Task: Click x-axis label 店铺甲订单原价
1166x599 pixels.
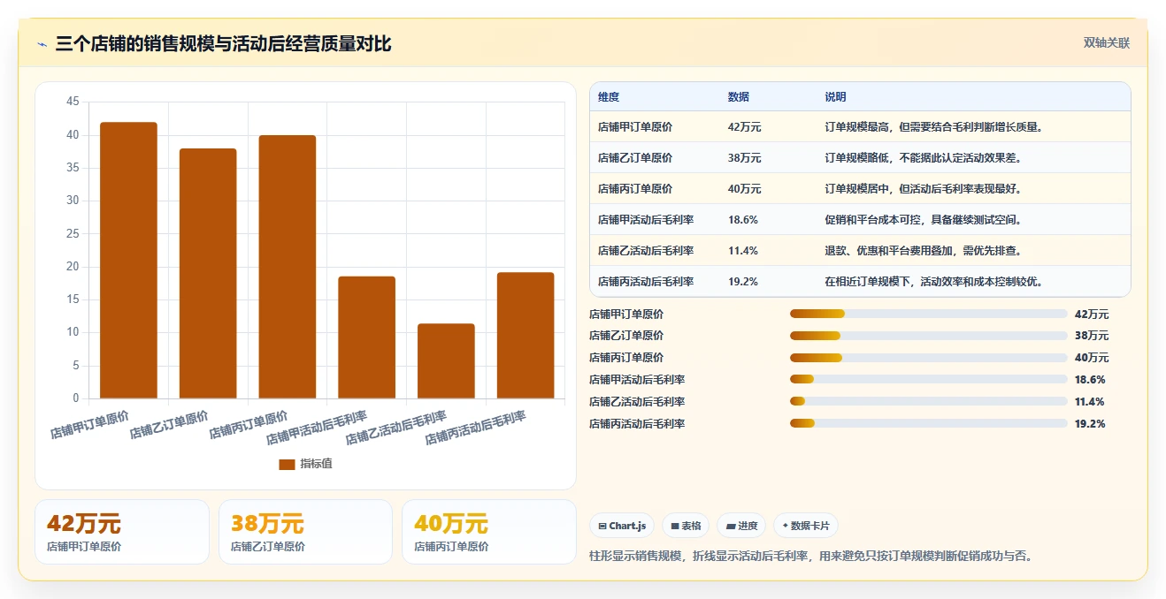Action: pyautogui.click(x=89, y=424)
